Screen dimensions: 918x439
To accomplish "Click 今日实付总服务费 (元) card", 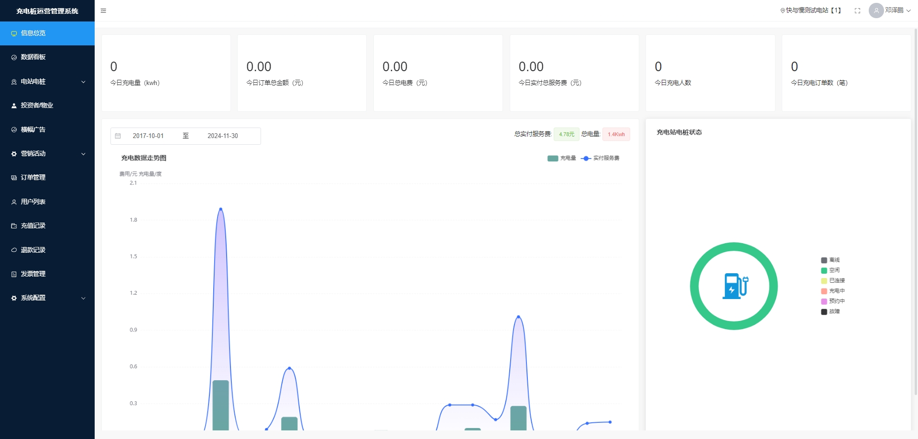I will [574, 73].
